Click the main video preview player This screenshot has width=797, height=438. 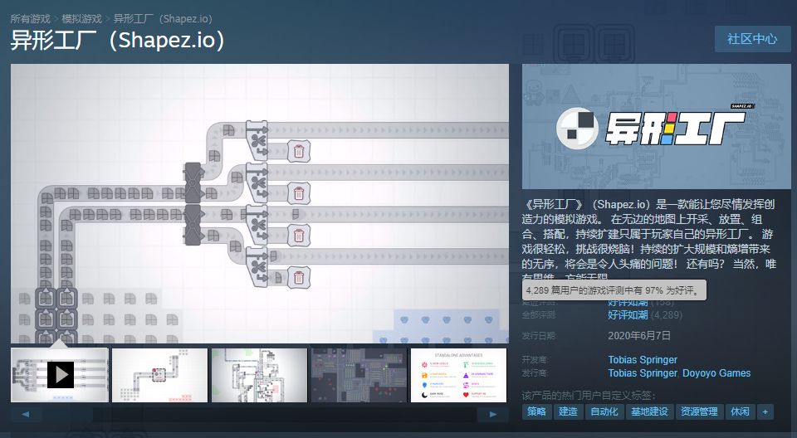pos(260,204)
